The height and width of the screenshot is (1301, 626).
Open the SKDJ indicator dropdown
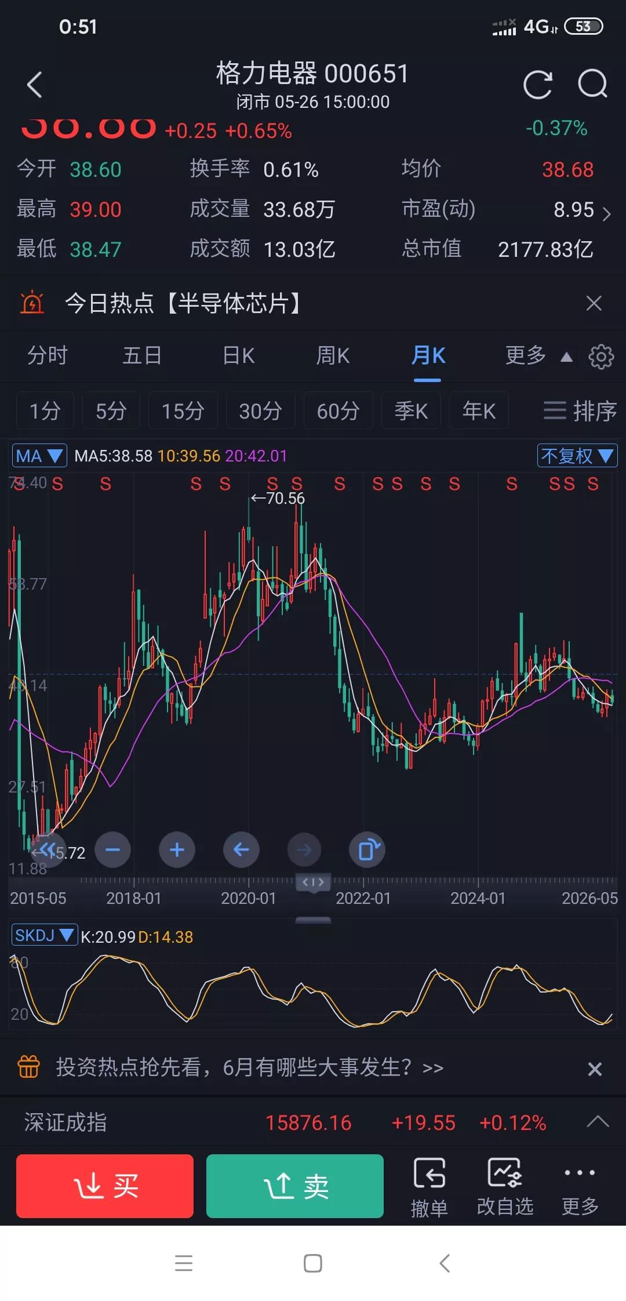(x=45, y=935)
